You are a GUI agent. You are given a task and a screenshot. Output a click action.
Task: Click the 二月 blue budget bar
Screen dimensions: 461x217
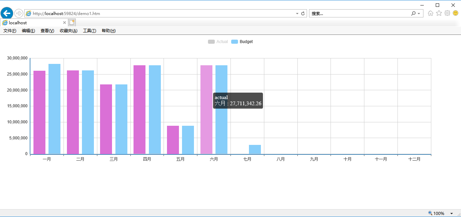(88, 112)
